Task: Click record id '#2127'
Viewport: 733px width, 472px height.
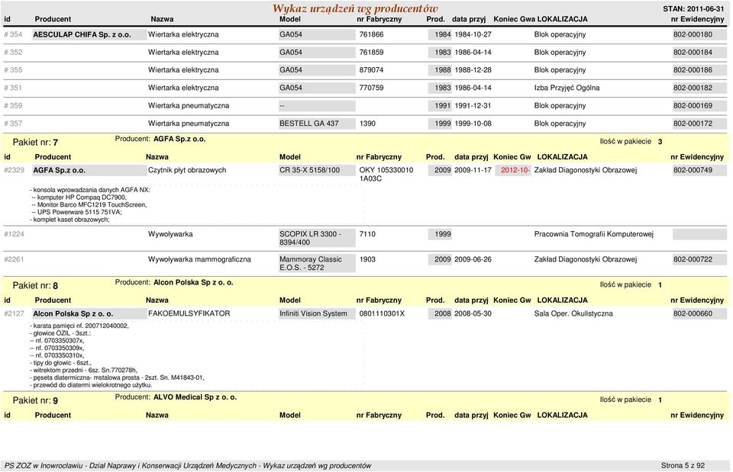Action: 14,313
